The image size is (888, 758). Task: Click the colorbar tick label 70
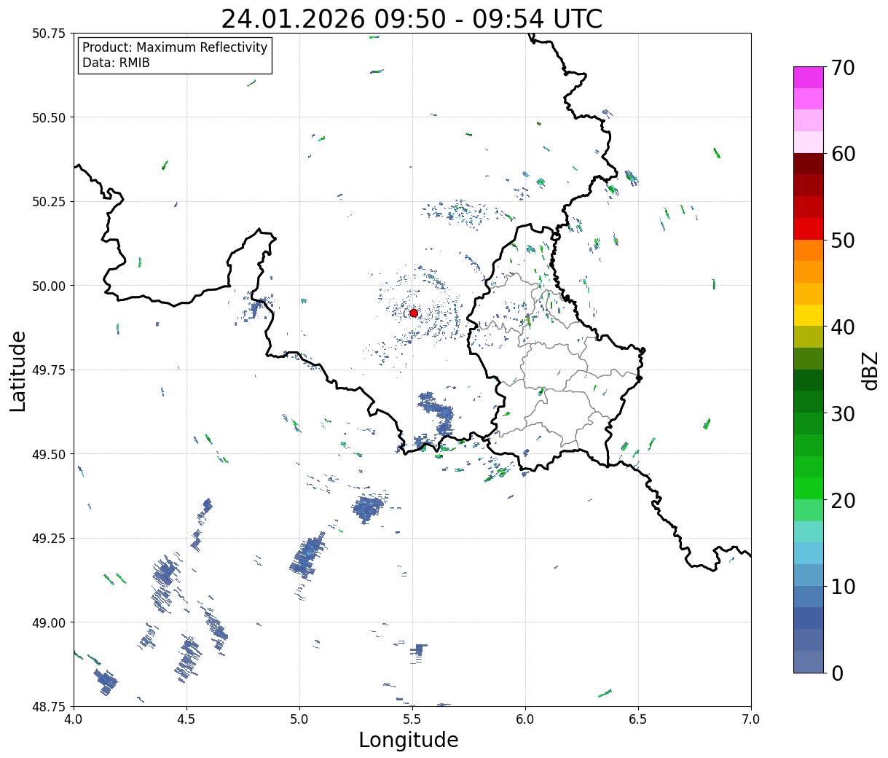(x=843, y=68)
